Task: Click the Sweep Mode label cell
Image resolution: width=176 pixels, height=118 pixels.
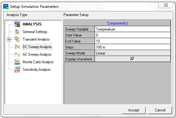Action: (79, 53)
